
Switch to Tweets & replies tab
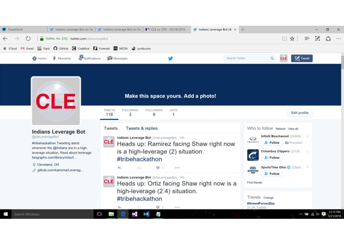pos(142,128)
